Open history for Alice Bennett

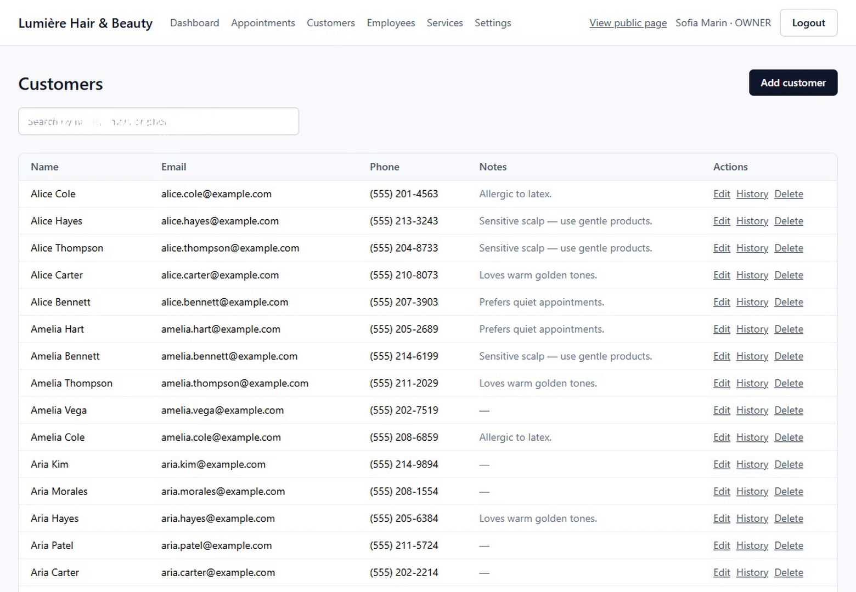coord(752,302)
